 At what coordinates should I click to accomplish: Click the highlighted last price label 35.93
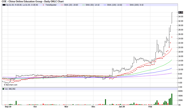tap(181, 12)
